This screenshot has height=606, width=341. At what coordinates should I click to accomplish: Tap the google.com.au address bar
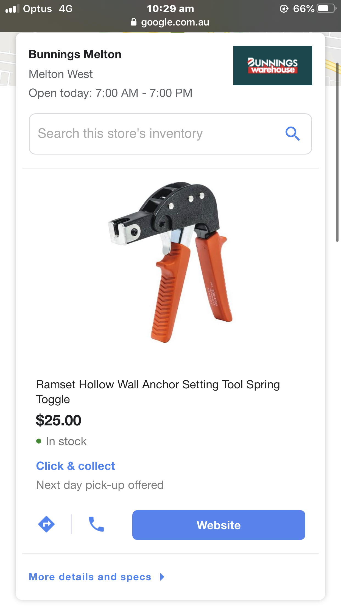[175, 22]
